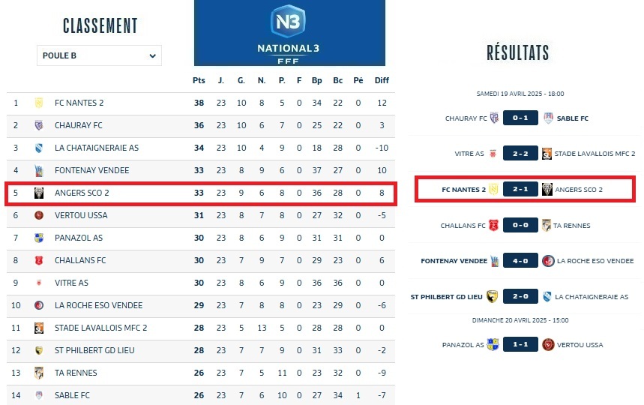The width and height of the screenshot is (644, 405).
Task: Select the Angers SCO 2 standings row name
Action: pos(82,193)
